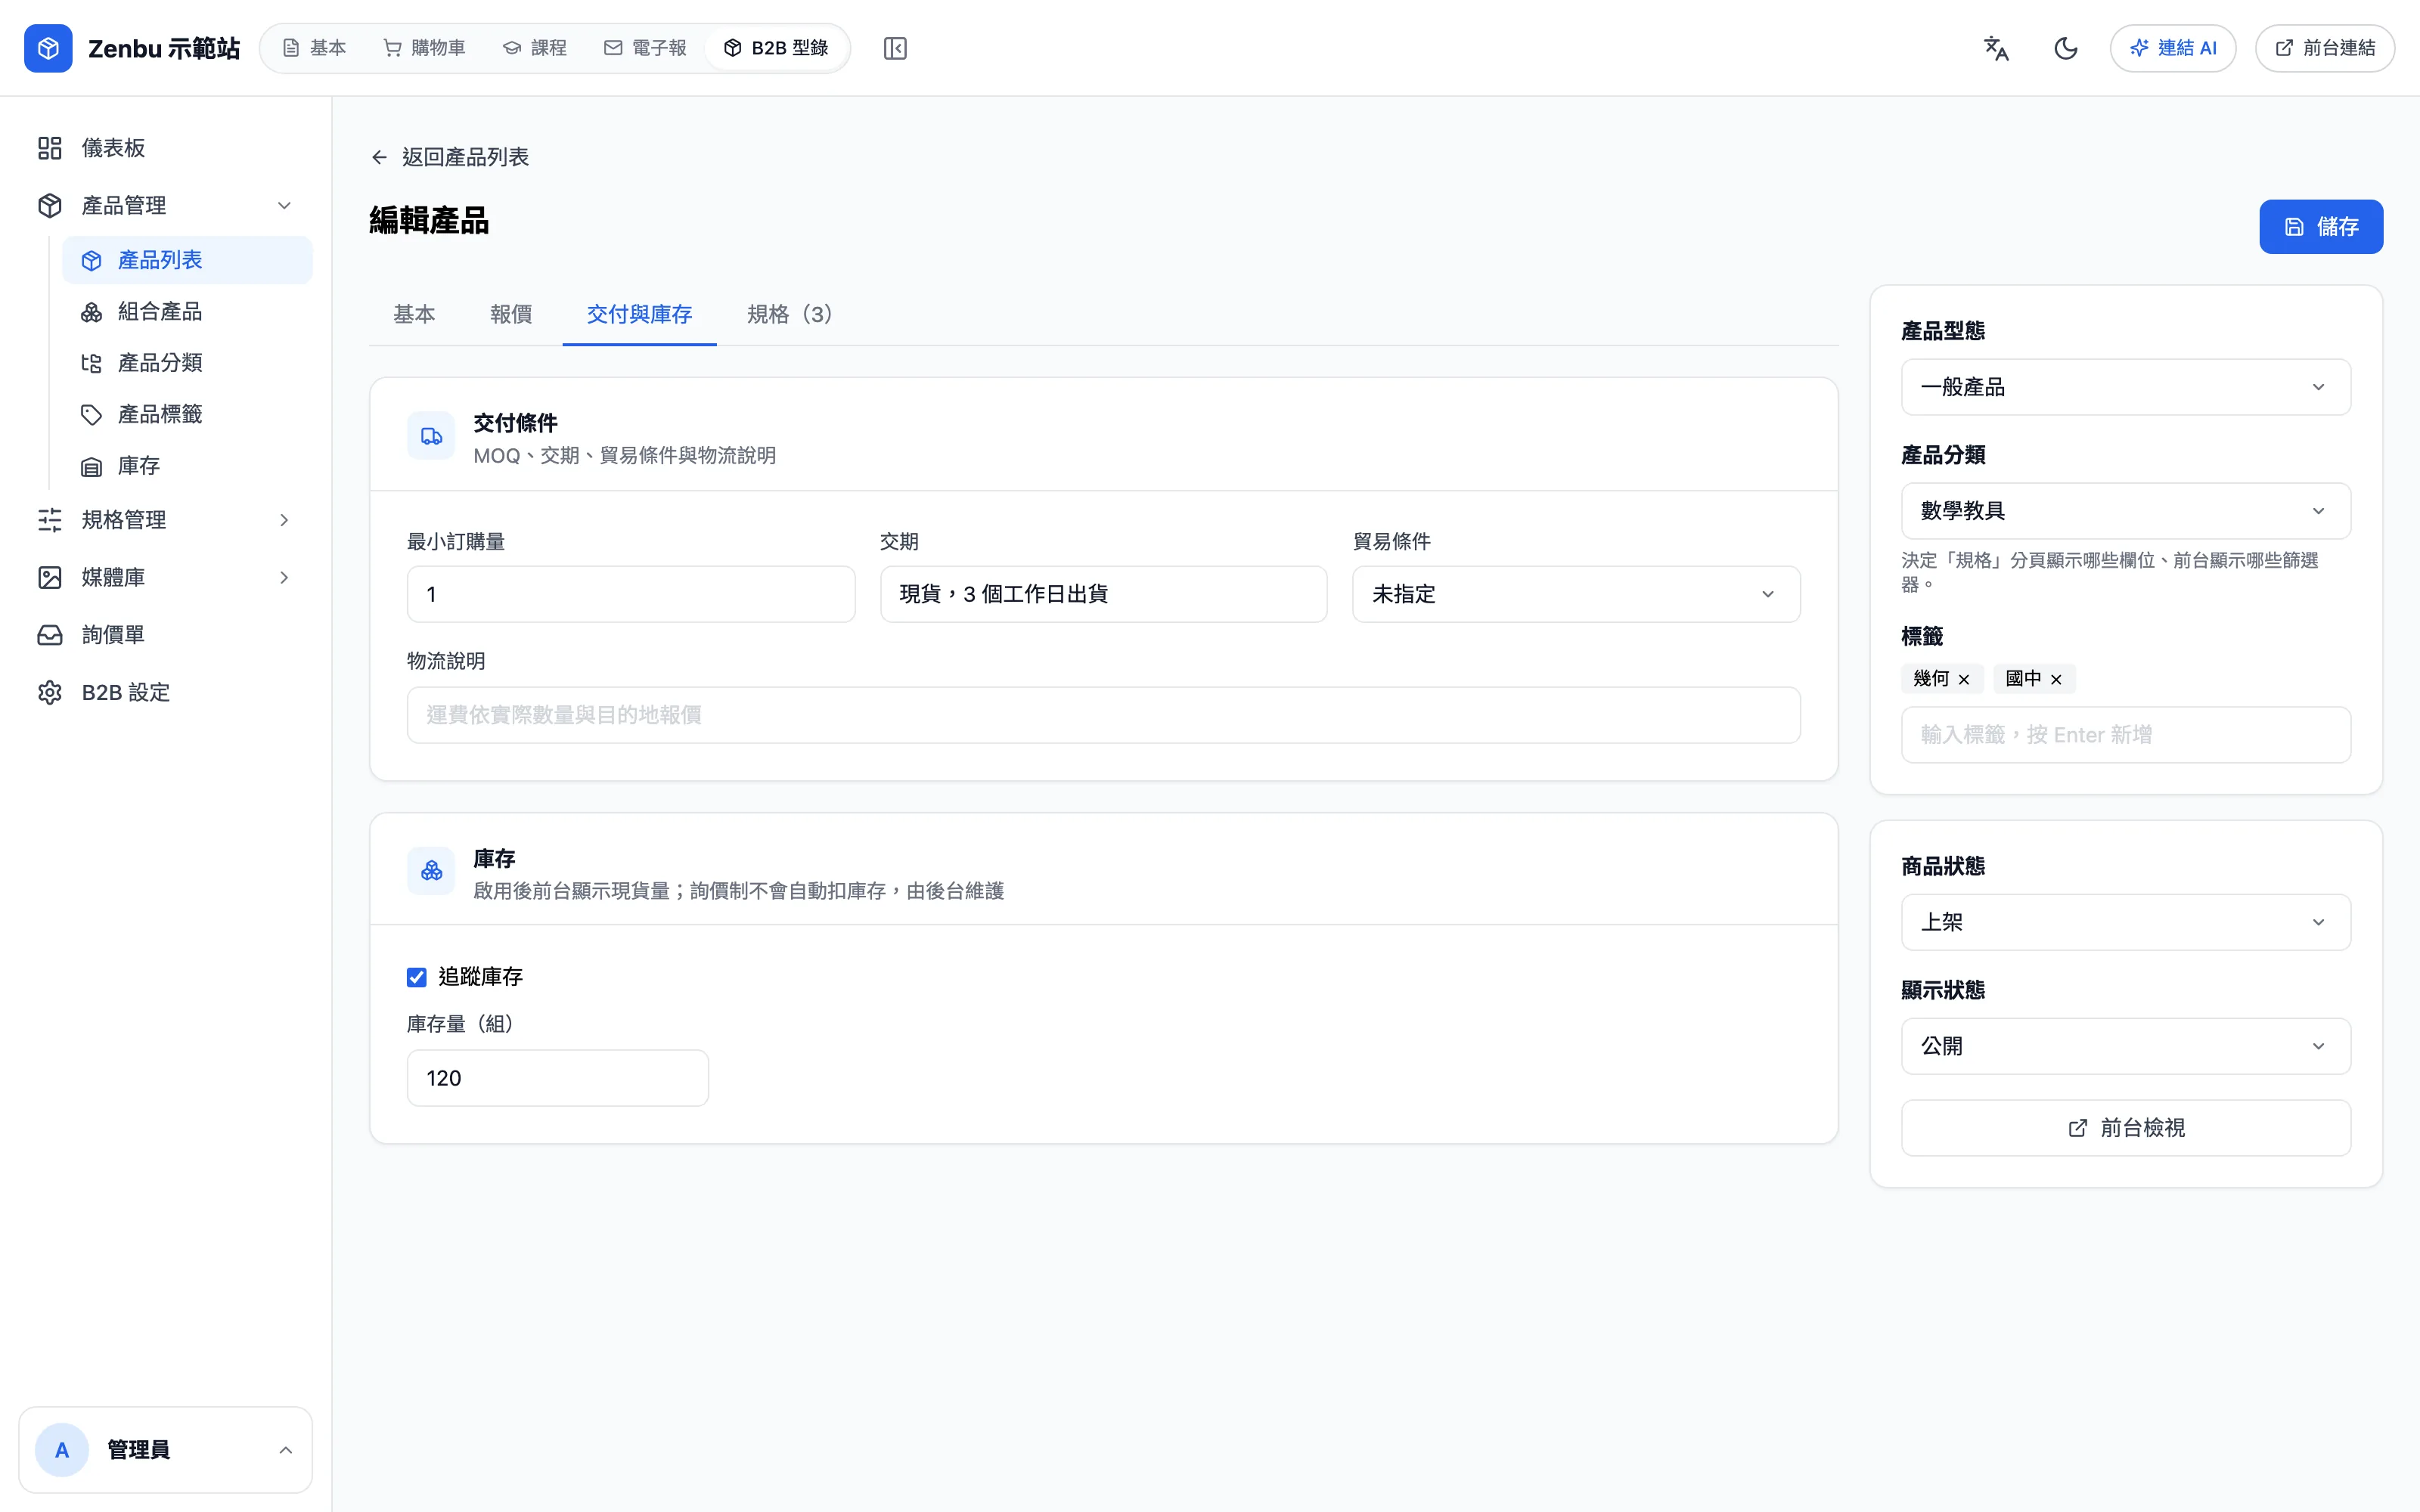Select 產品列表 in the sidebar
Viewport: 2420px width, 1512px height.
(x=187, y=260)
